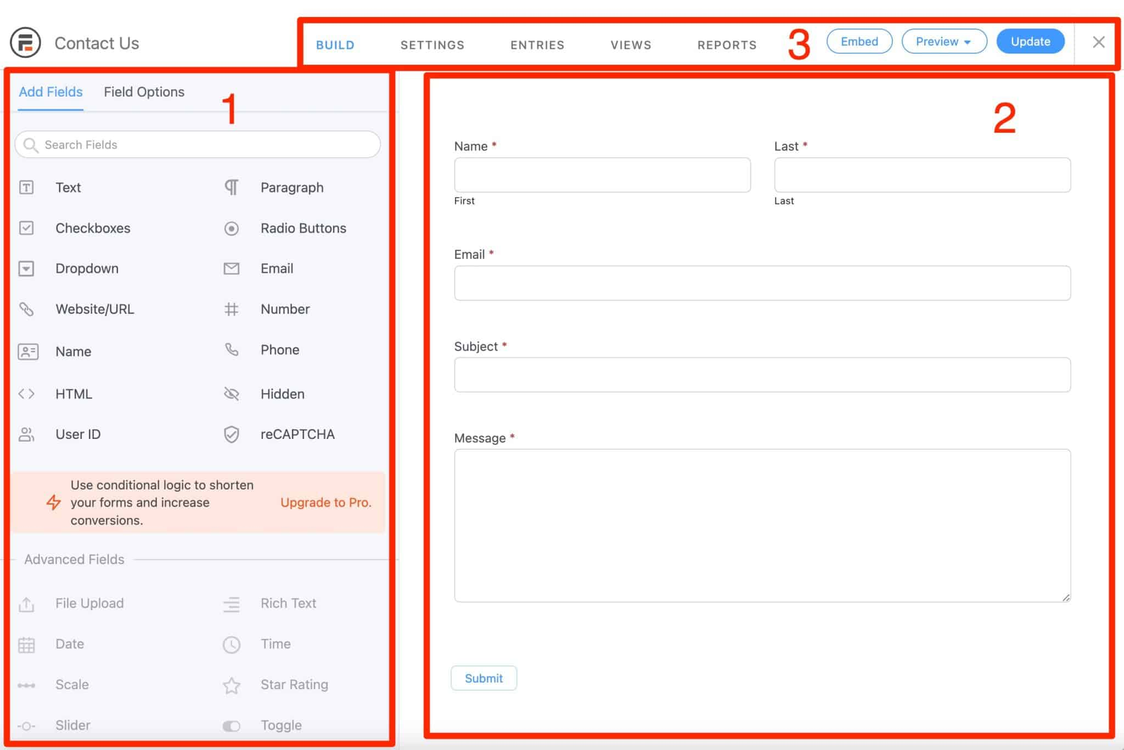Open the Field Options tab
The width and height of the screenshot is (1124, 750).
coord(144,92)
